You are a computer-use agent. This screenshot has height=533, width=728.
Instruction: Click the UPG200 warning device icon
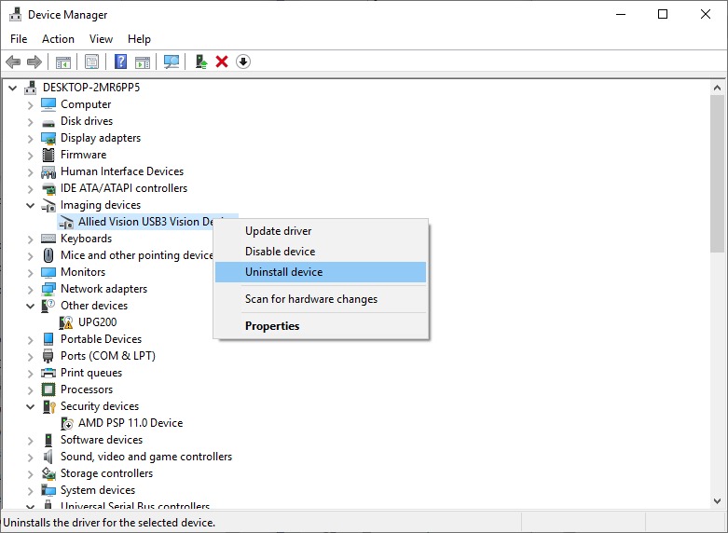tap(67, 322)
